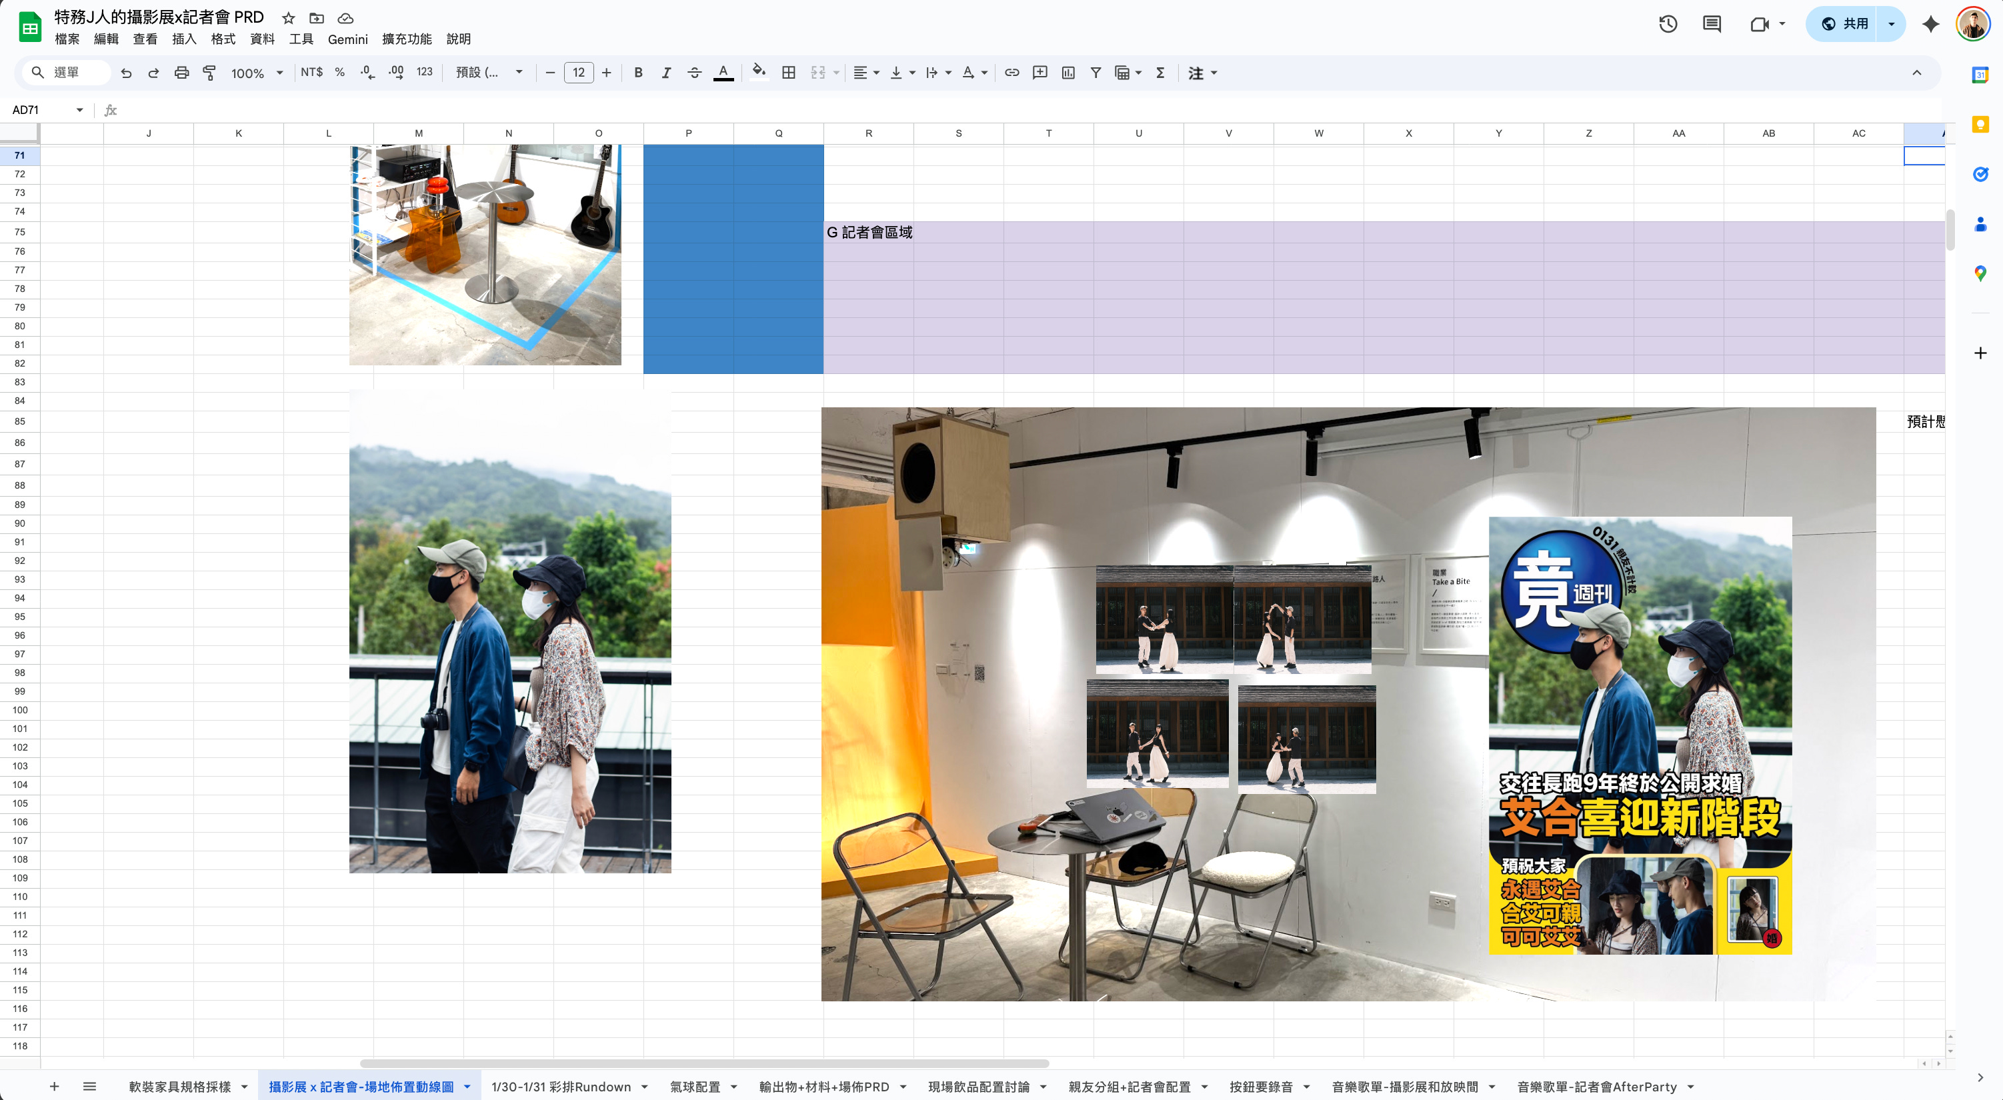Click the insert chart icon
This screenshot has width=2003, height=1100.
(1068, 72)
